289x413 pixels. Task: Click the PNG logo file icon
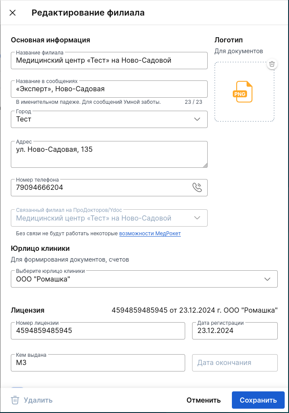[243, 92]
